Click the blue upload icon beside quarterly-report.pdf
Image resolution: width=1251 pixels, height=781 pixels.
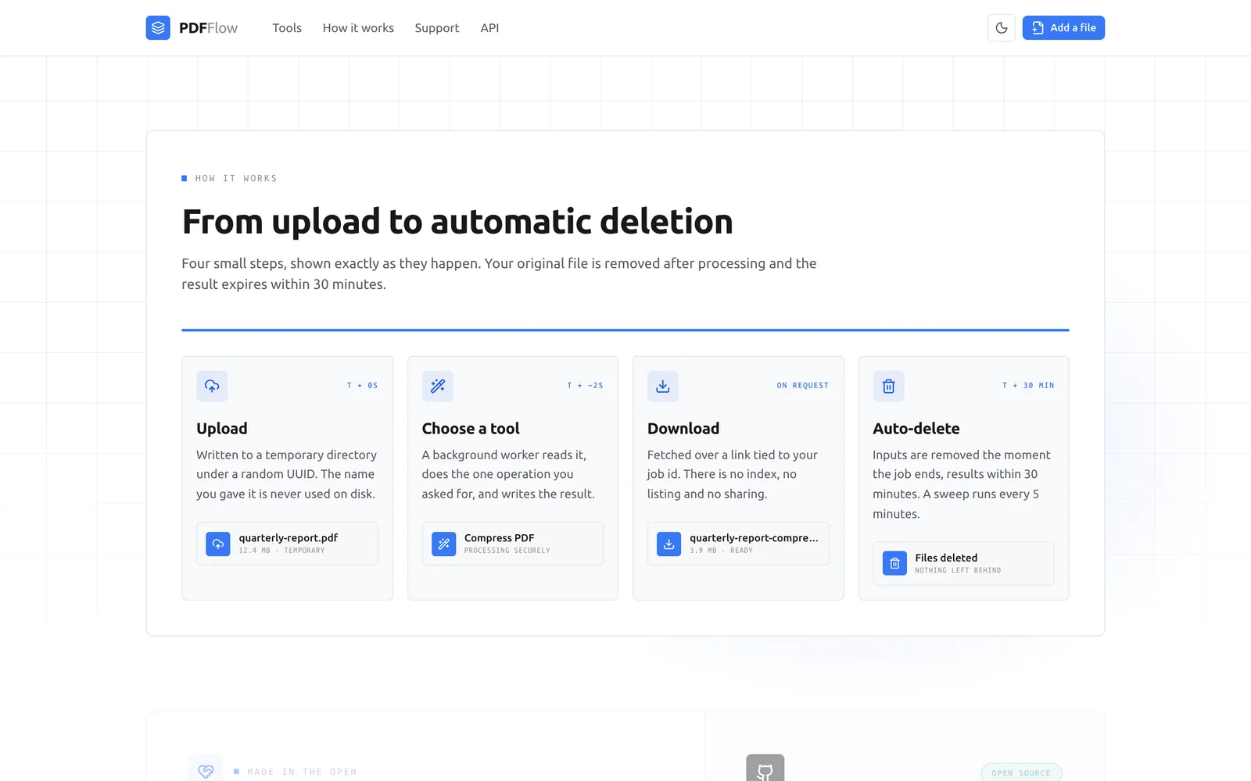pos(218,544)
